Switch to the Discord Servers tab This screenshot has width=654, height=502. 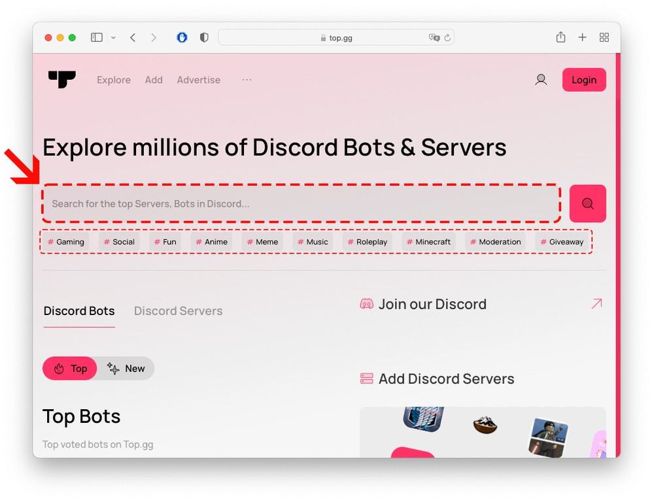[178, 311]
